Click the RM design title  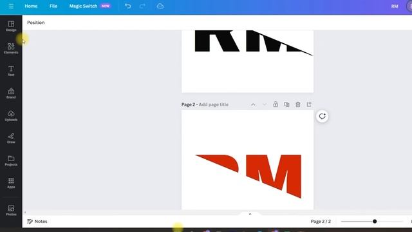click(x=395, y=6)
